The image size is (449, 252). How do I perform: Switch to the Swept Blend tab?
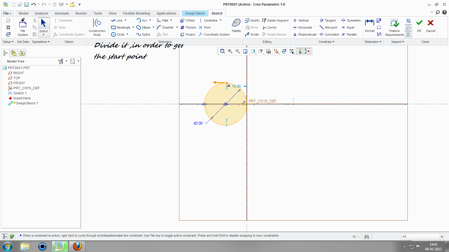pyautogui.click(x=195, y=13)
